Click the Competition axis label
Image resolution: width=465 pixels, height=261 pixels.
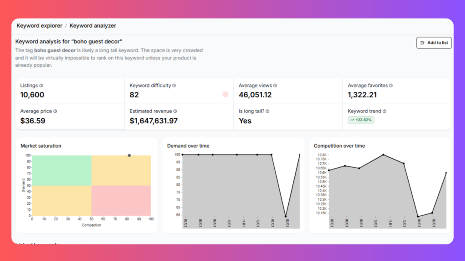click(91, 225)
